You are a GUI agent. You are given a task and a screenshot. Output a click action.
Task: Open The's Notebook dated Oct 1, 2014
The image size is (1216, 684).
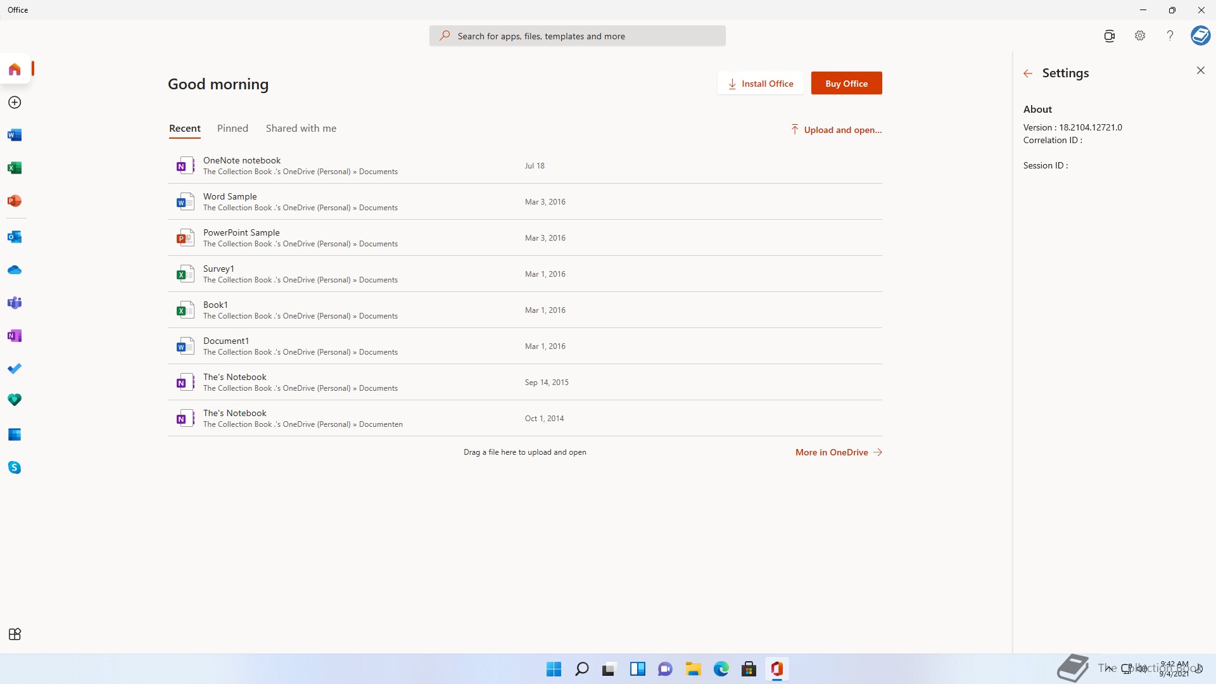click(x=524, y=419)
